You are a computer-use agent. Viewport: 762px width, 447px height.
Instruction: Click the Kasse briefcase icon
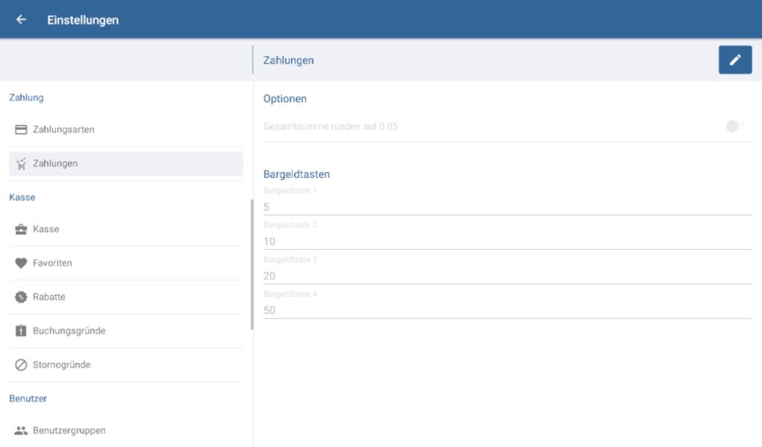tap(21, 230)
